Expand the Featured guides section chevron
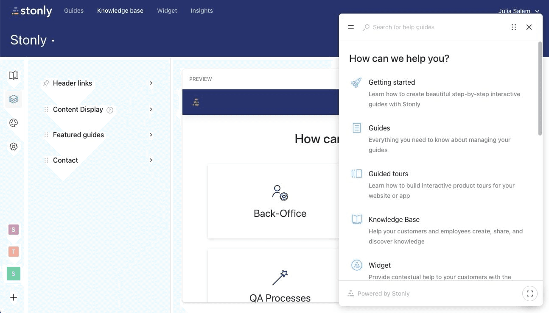 151,135
